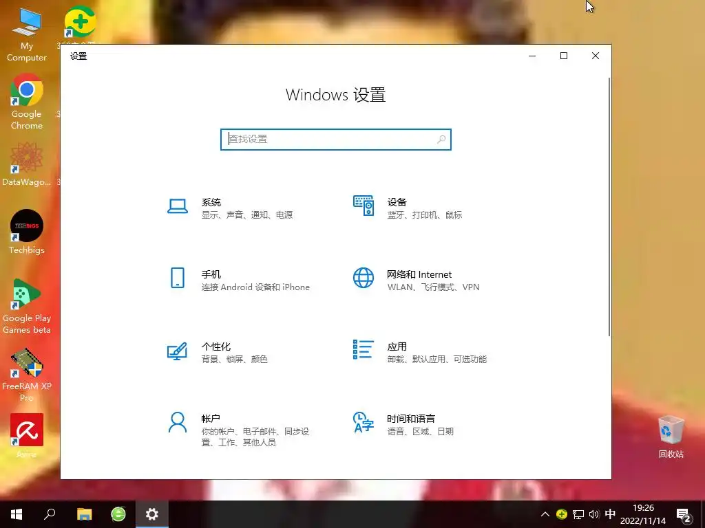The width and height of the screenshot is (705, 528).
Task: Open network status tray icon
Action: 578,514
